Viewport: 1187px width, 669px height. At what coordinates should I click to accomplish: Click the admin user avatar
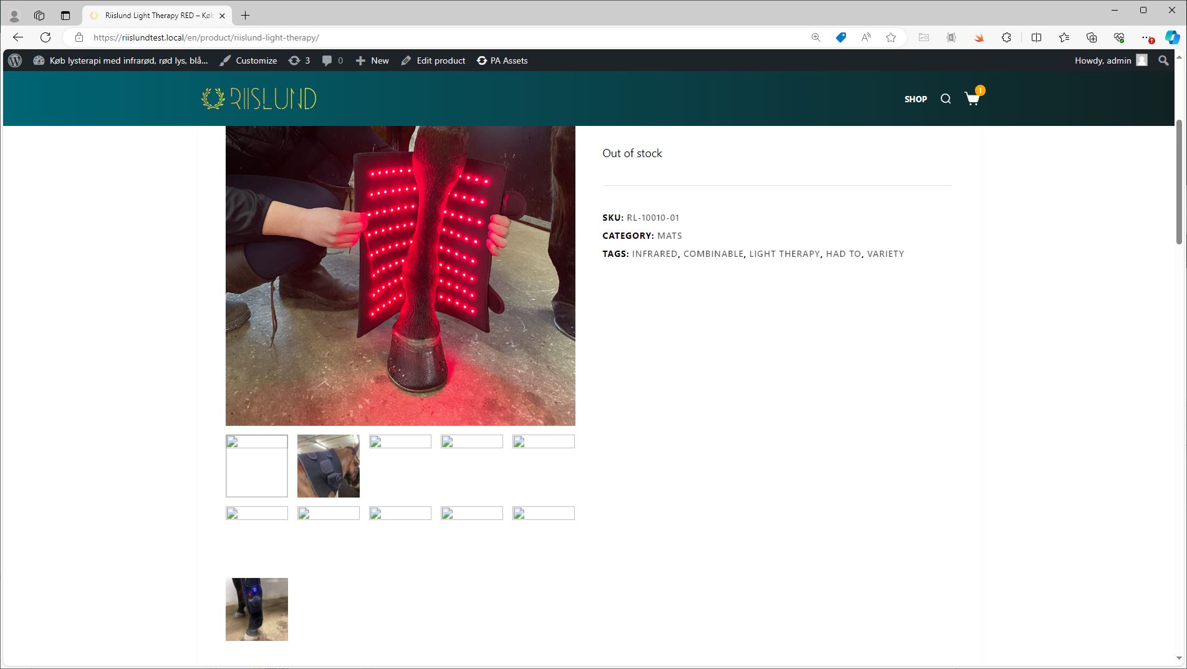pos(1141,60)
